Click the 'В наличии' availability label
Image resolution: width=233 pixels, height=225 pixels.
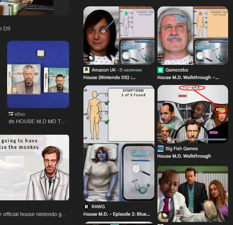click(x=131, y=70)
